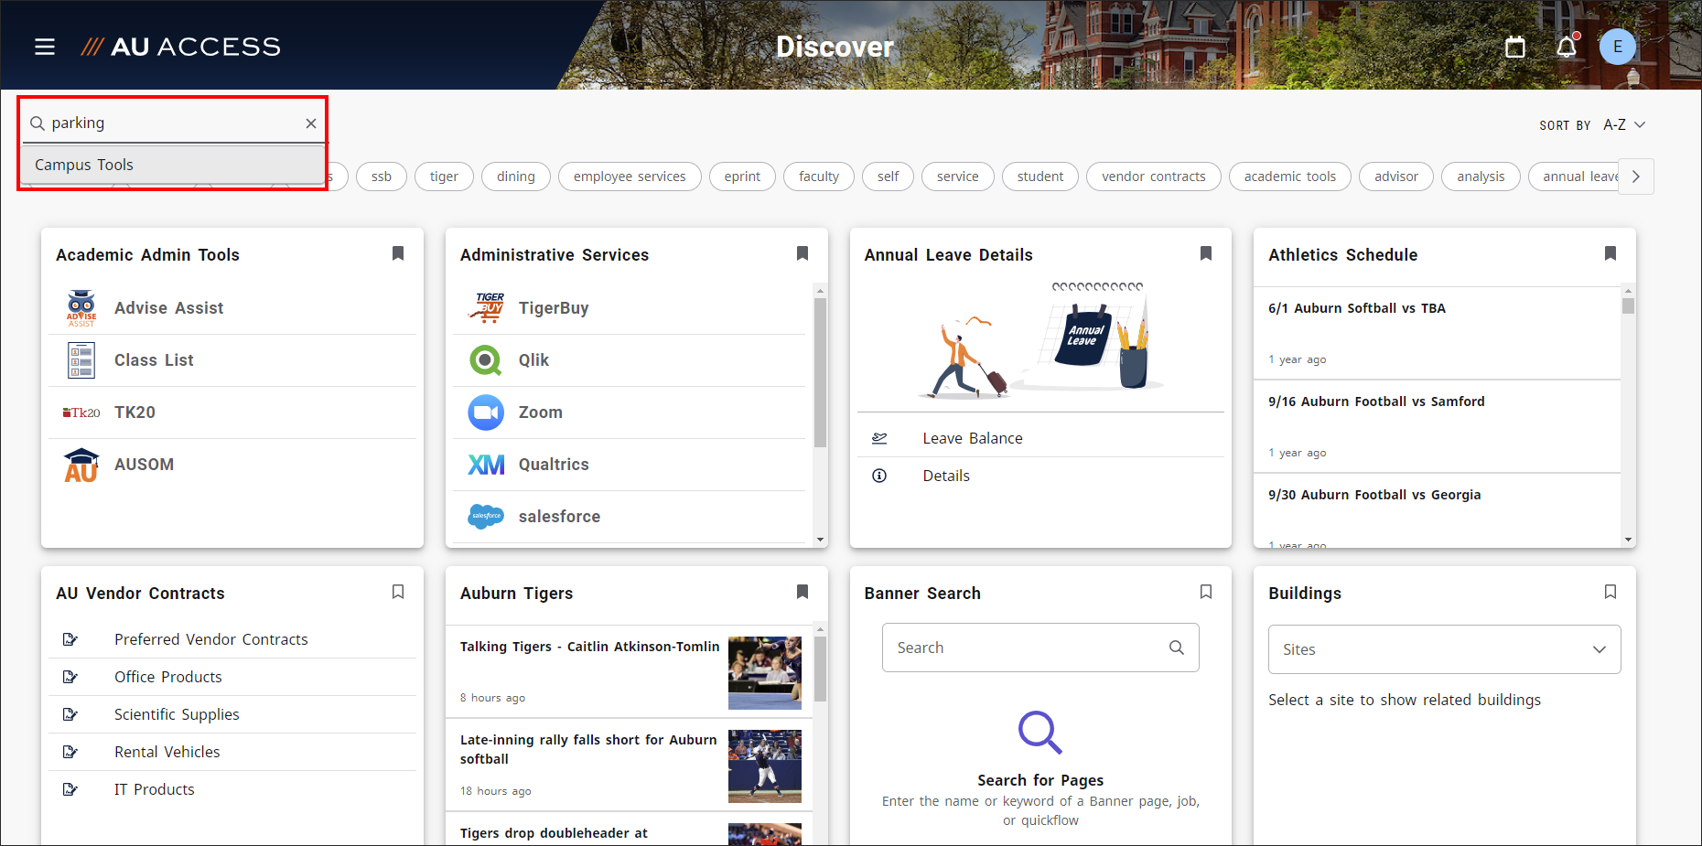The width and height of the screenshot is (1702, 846).
Task: Bookmark the Buildings card
Action: (1610, 592)
